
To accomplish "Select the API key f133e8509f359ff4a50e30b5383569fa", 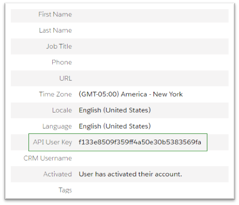I will tap(140, 142).
